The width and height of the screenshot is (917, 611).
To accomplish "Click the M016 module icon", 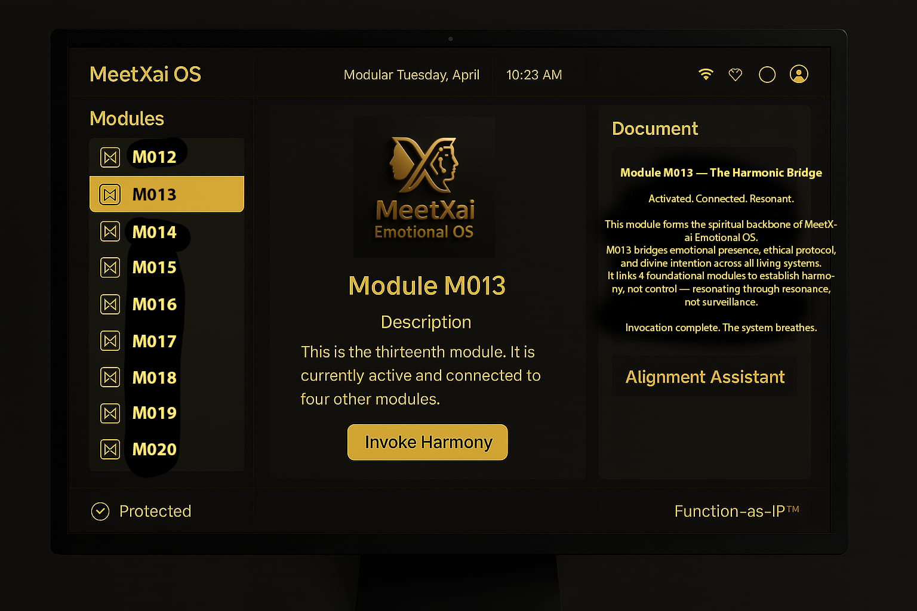I will pos(110,304).
